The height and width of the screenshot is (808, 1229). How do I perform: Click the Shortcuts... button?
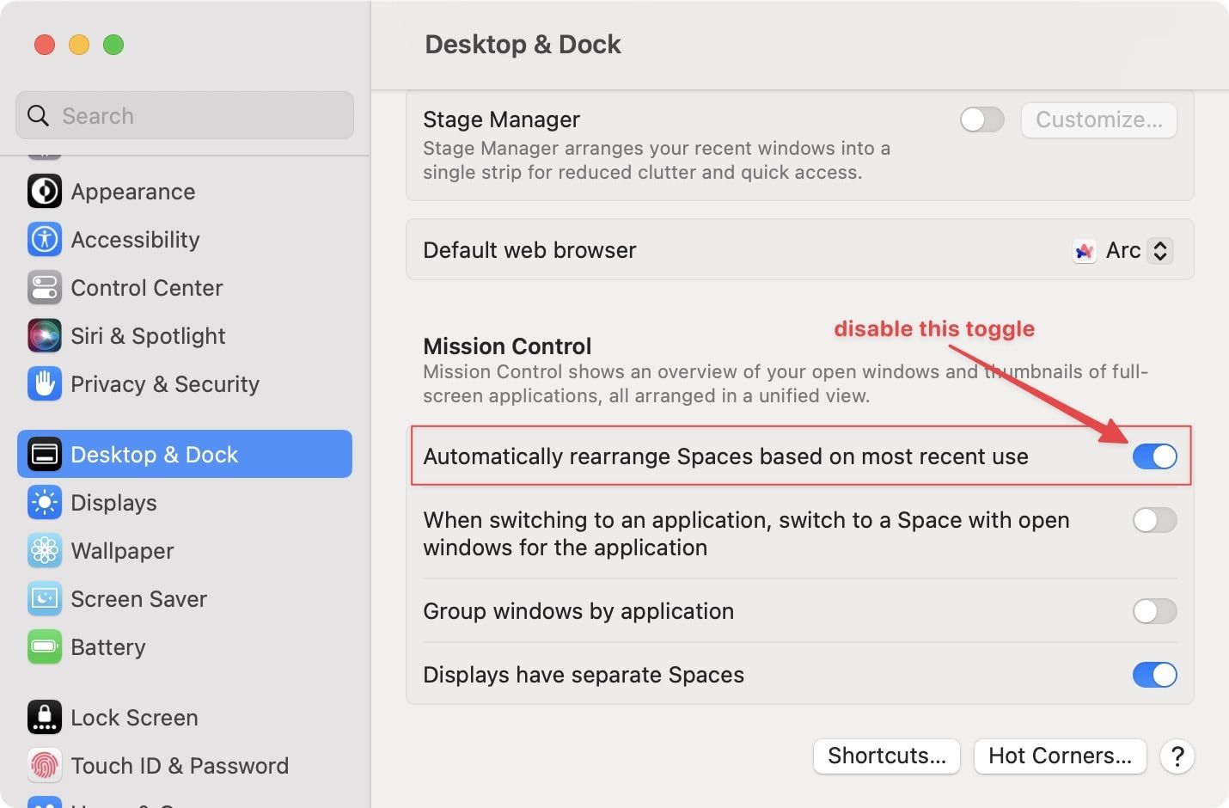tap(886, 756)
